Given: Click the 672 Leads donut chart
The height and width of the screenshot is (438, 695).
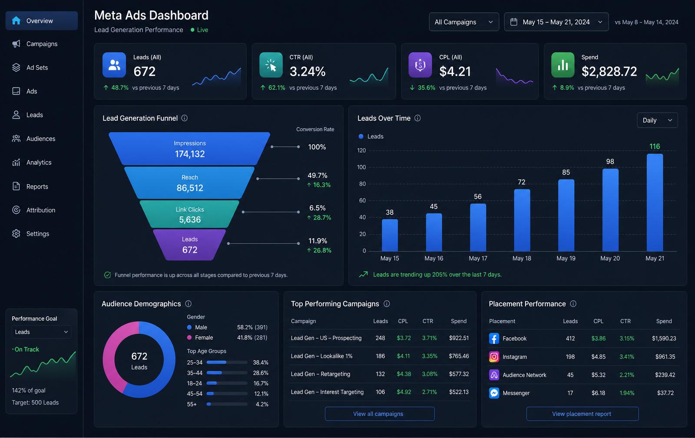Looking at the screenshot, I should [139, 360].
